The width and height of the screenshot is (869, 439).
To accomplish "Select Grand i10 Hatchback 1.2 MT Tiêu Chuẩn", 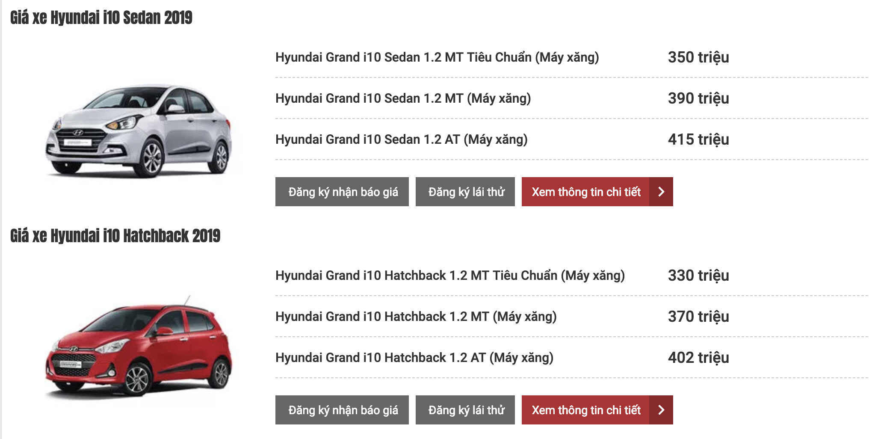I will pos(450,276).
